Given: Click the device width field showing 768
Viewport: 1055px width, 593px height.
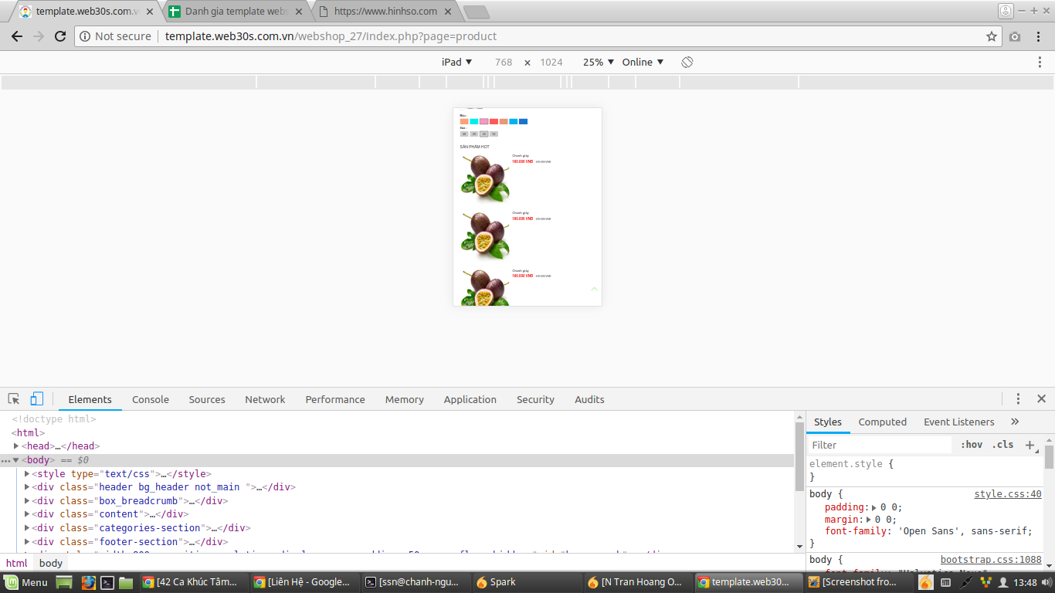Looking at the screenshot, I should (x=504, y=62).
